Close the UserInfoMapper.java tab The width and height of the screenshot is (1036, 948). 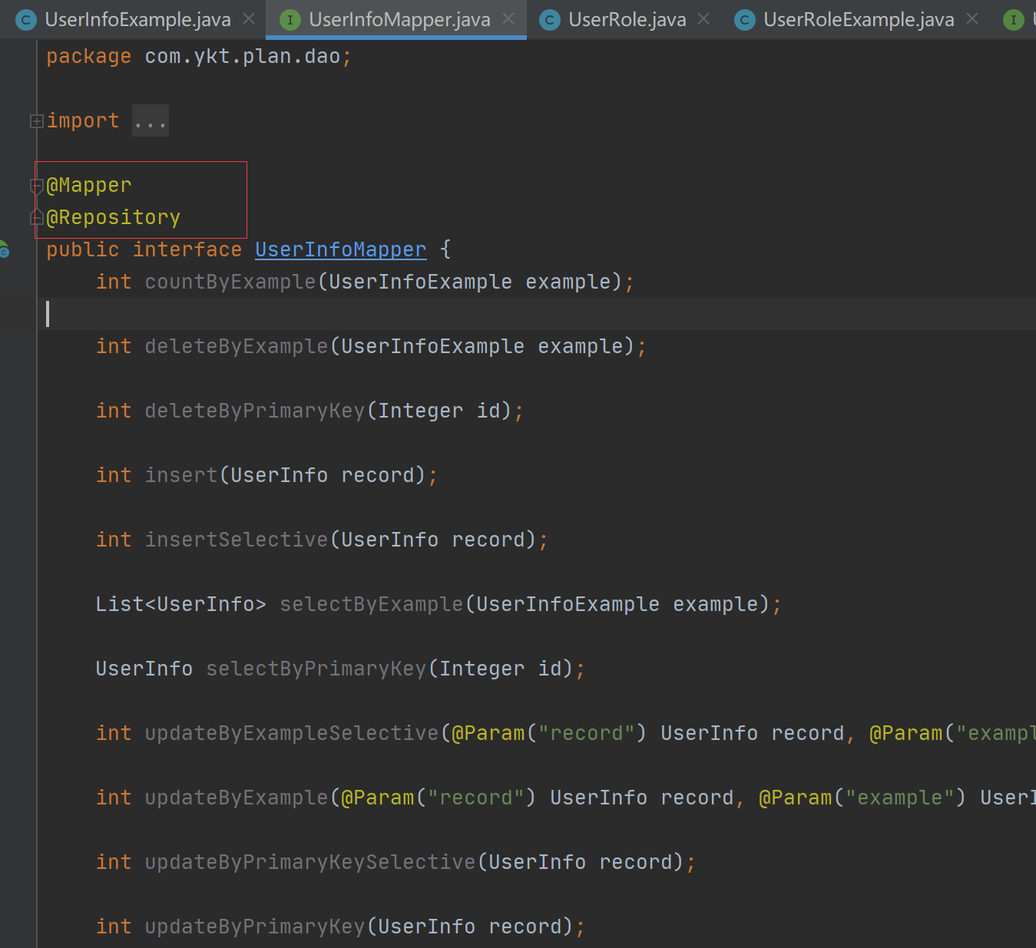(508, 18)
